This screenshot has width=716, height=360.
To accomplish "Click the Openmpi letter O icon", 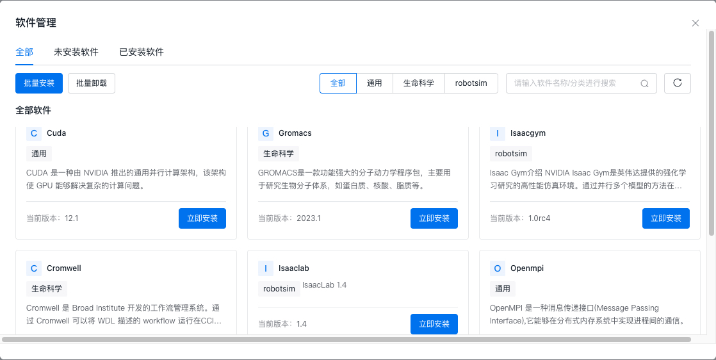I will point(497,268).
